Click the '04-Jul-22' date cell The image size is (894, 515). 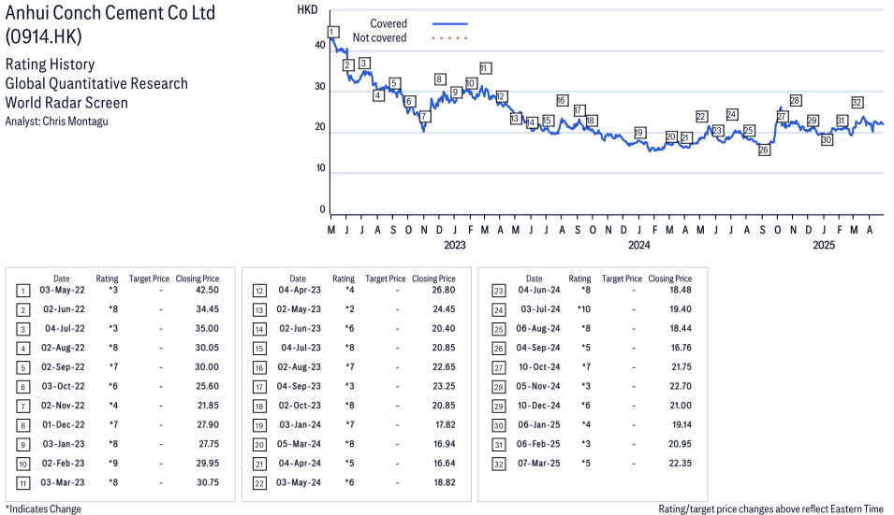click(65, 328)
